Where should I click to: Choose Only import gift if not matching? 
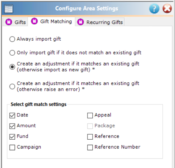pos(12,53)
